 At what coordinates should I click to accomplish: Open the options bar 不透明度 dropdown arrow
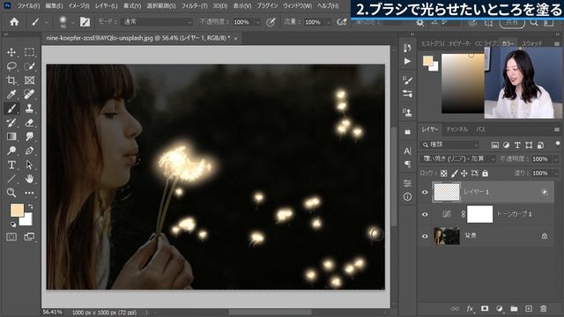257,22
